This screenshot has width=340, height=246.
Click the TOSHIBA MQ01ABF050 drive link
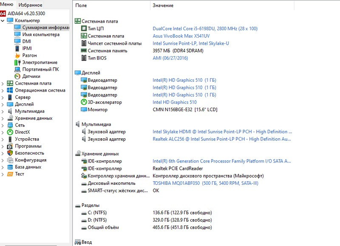(x=205, y=183)
